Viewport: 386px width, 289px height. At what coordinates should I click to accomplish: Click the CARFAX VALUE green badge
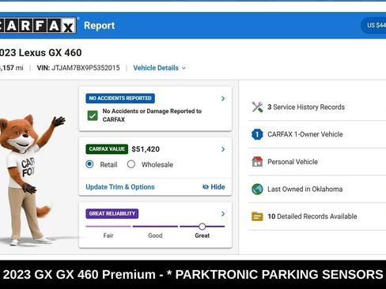click(x=107, y=149)
